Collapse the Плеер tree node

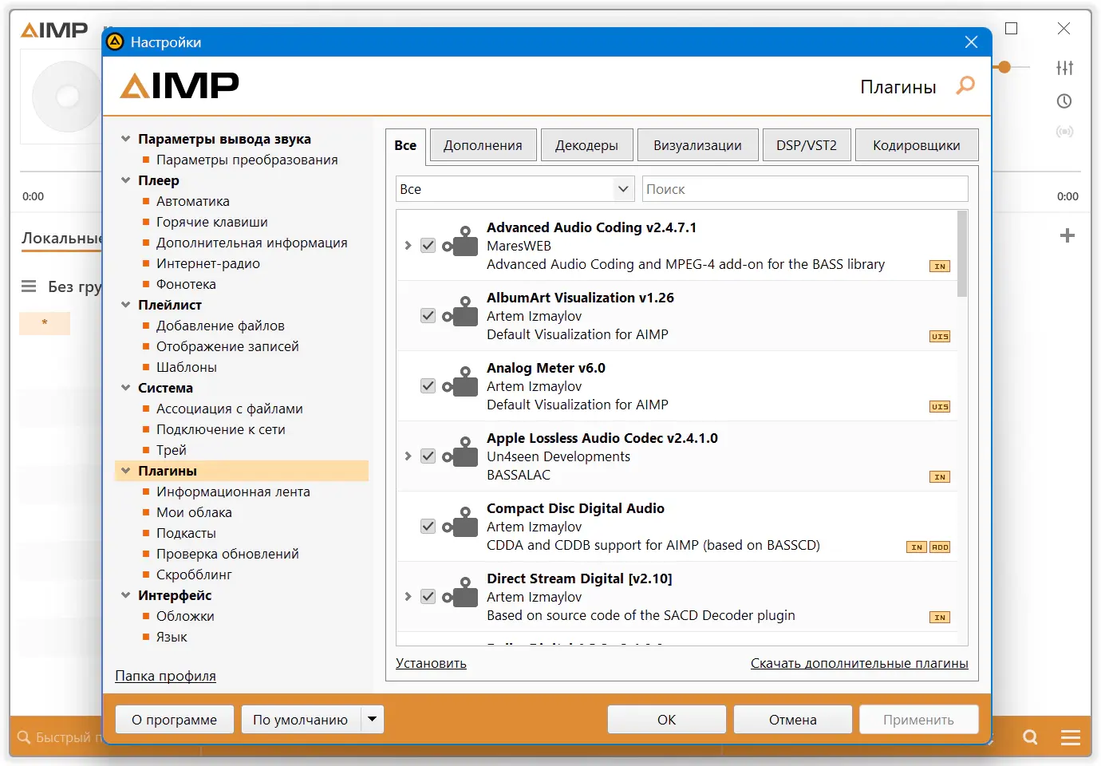click(125, 180)
